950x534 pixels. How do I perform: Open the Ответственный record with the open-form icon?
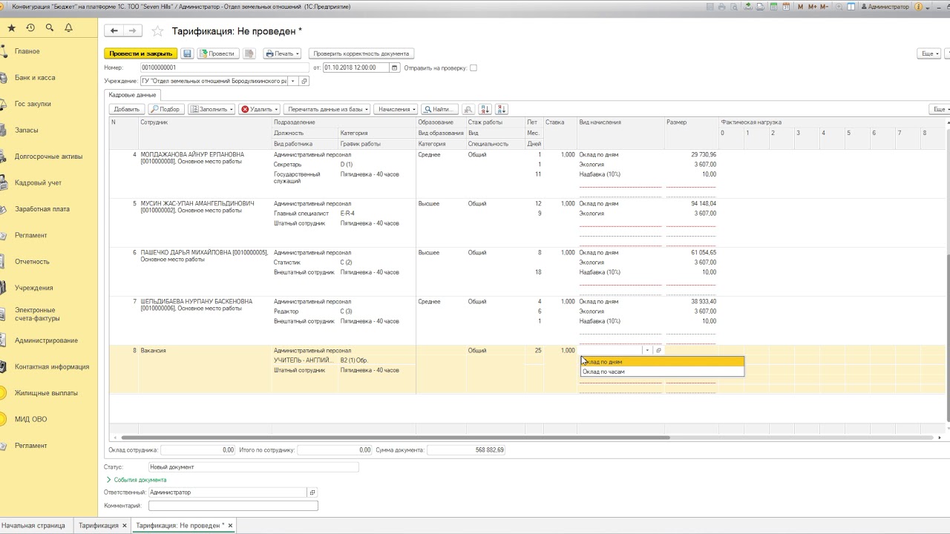click(312, 492)
